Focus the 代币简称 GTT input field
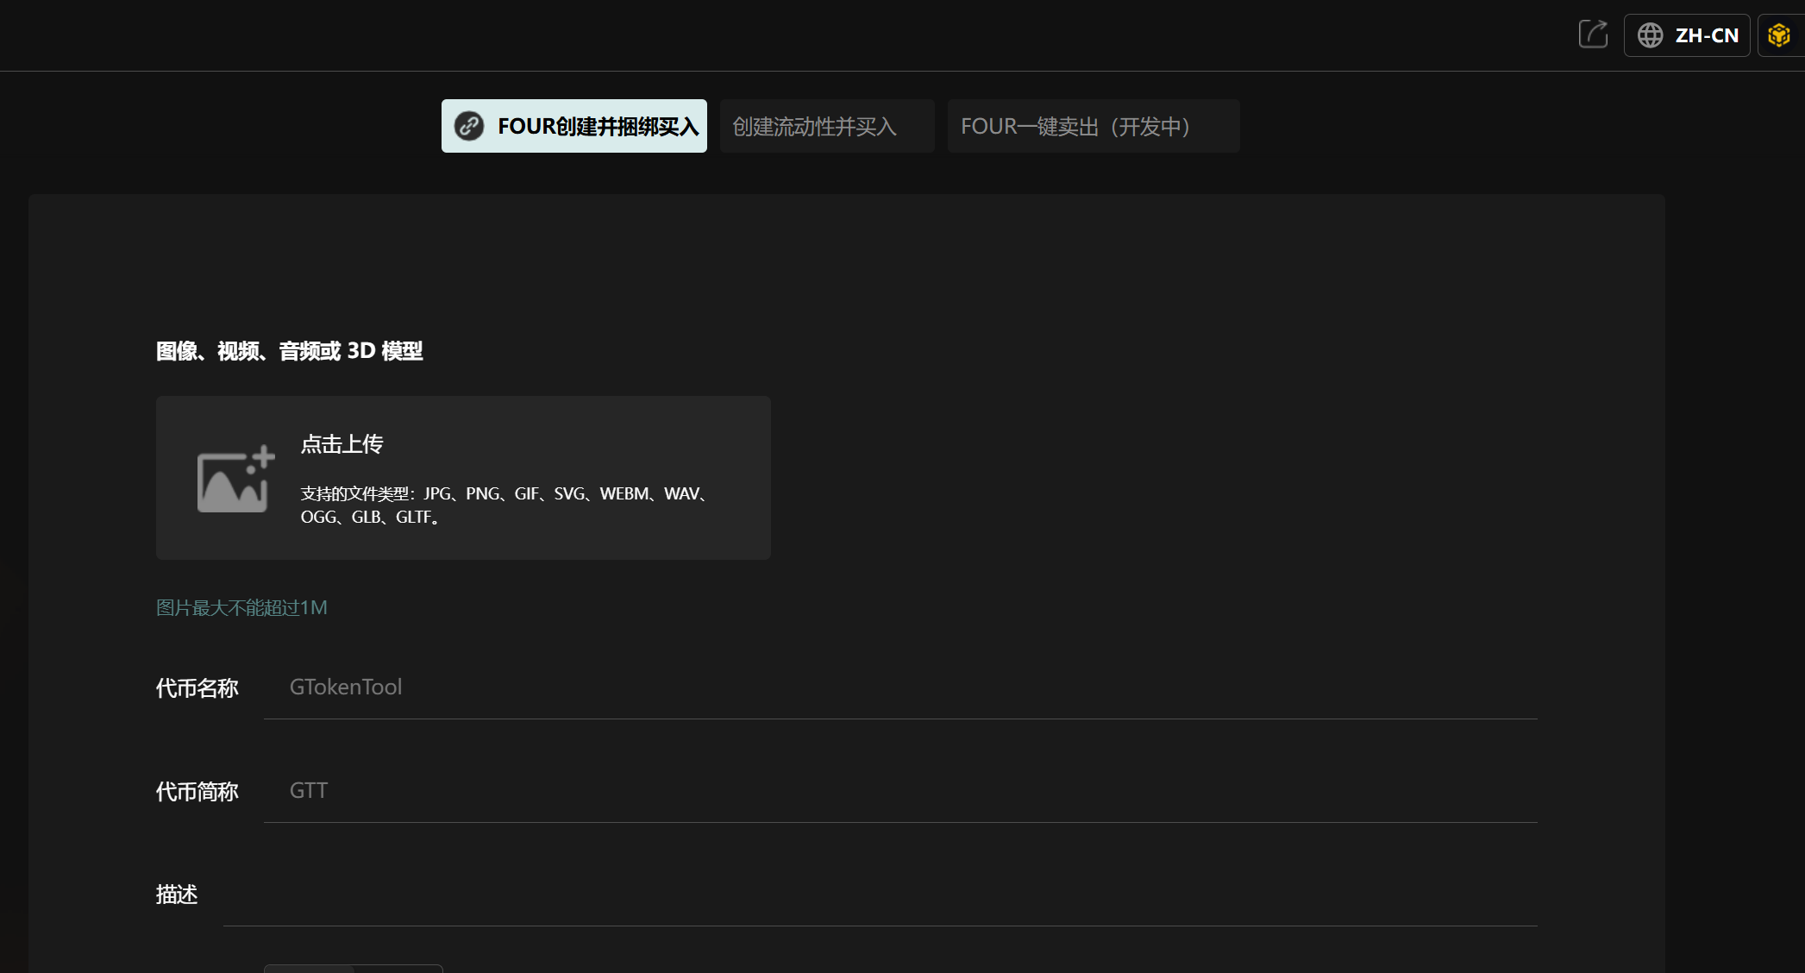Viewport: 1805px width, 973px height. coord(899,791)
